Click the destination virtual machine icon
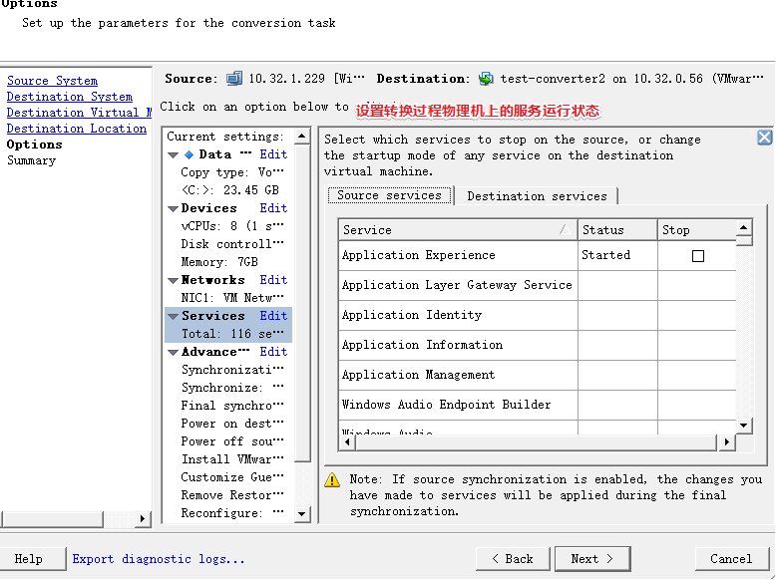Screen dimensions: 776x580 (486, 79)
